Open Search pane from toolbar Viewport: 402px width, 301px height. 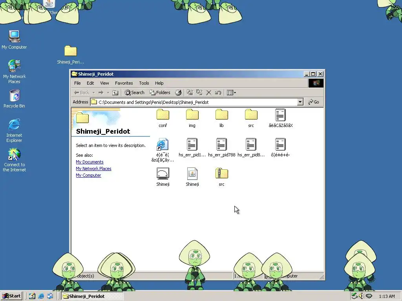pyautogui.click(x=134, y=92)
